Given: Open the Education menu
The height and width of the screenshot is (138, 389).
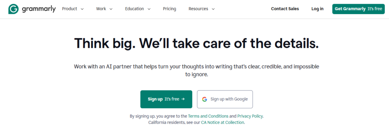Looking at the screenshot, I should coord(138,9).
